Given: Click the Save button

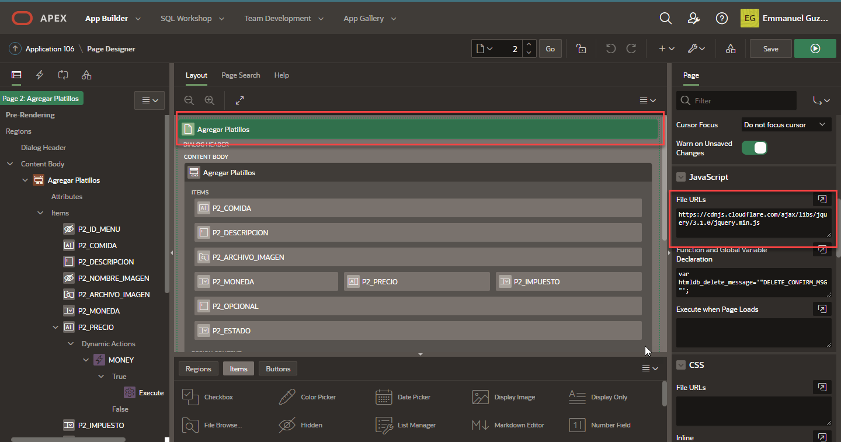Looking at the screenshot, I should tap(771, 49).
